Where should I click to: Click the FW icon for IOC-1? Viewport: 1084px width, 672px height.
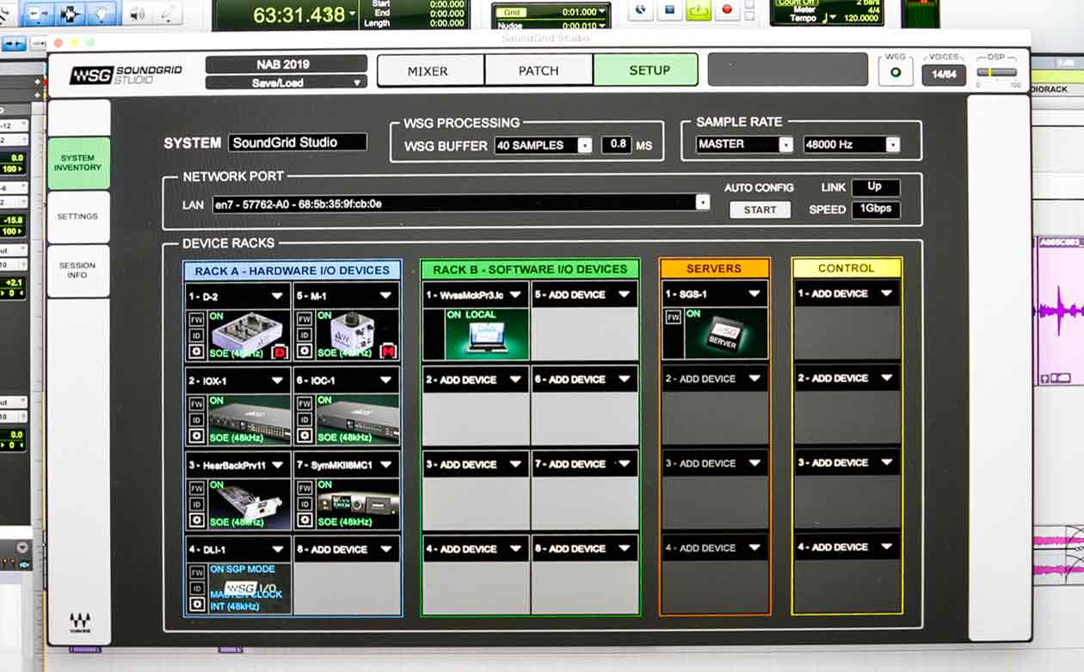tap(305, 403)
